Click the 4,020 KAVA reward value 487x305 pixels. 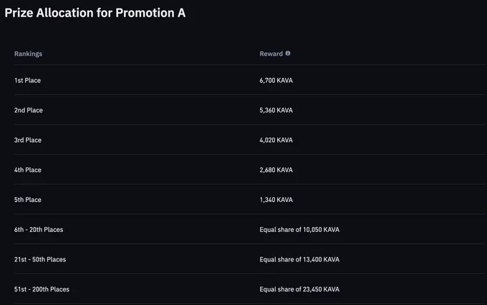pyautogui.click(x=276, y=140)
